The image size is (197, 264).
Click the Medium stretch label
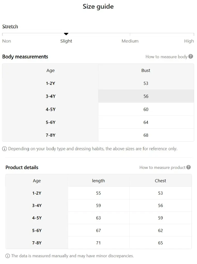point(130,41)
